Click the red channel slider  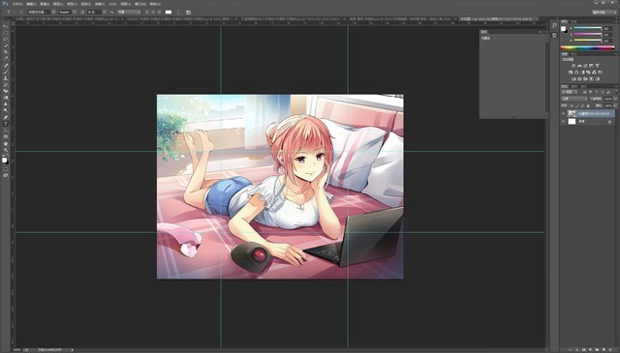tap(588, 28)
